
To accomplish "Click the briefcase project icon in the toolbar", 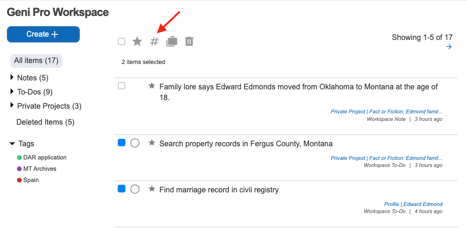I will (x=172, y=41).
